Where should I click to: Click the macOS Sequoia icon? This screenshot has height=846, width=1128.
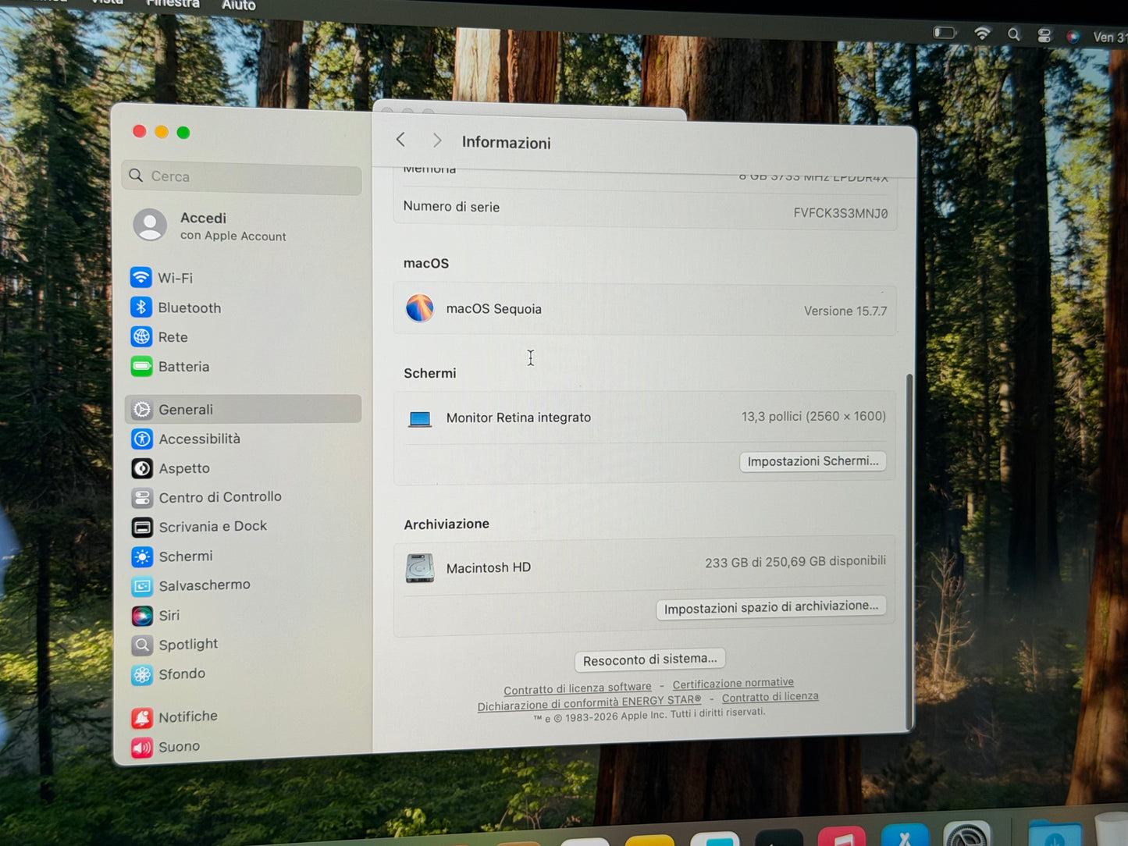(420, 308)
